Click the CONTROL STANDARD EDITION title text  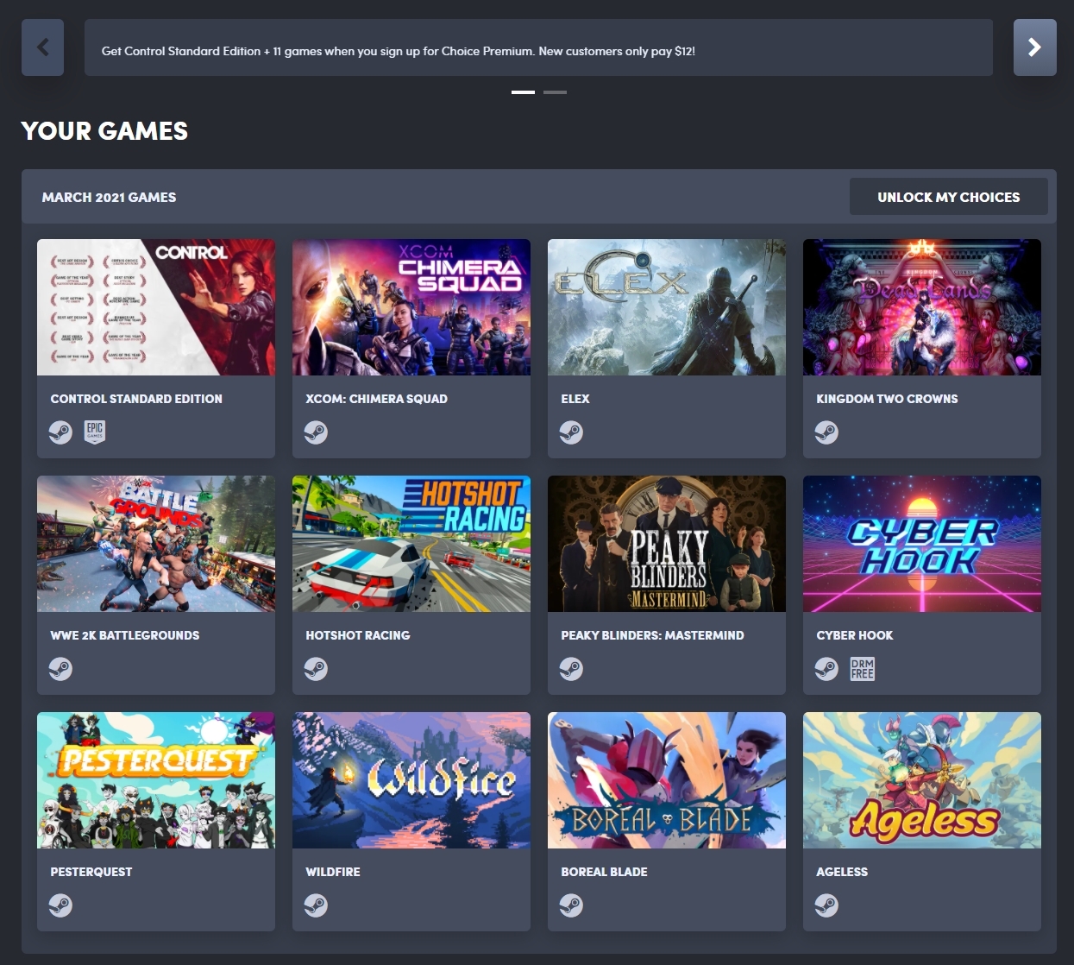[136, 399]
